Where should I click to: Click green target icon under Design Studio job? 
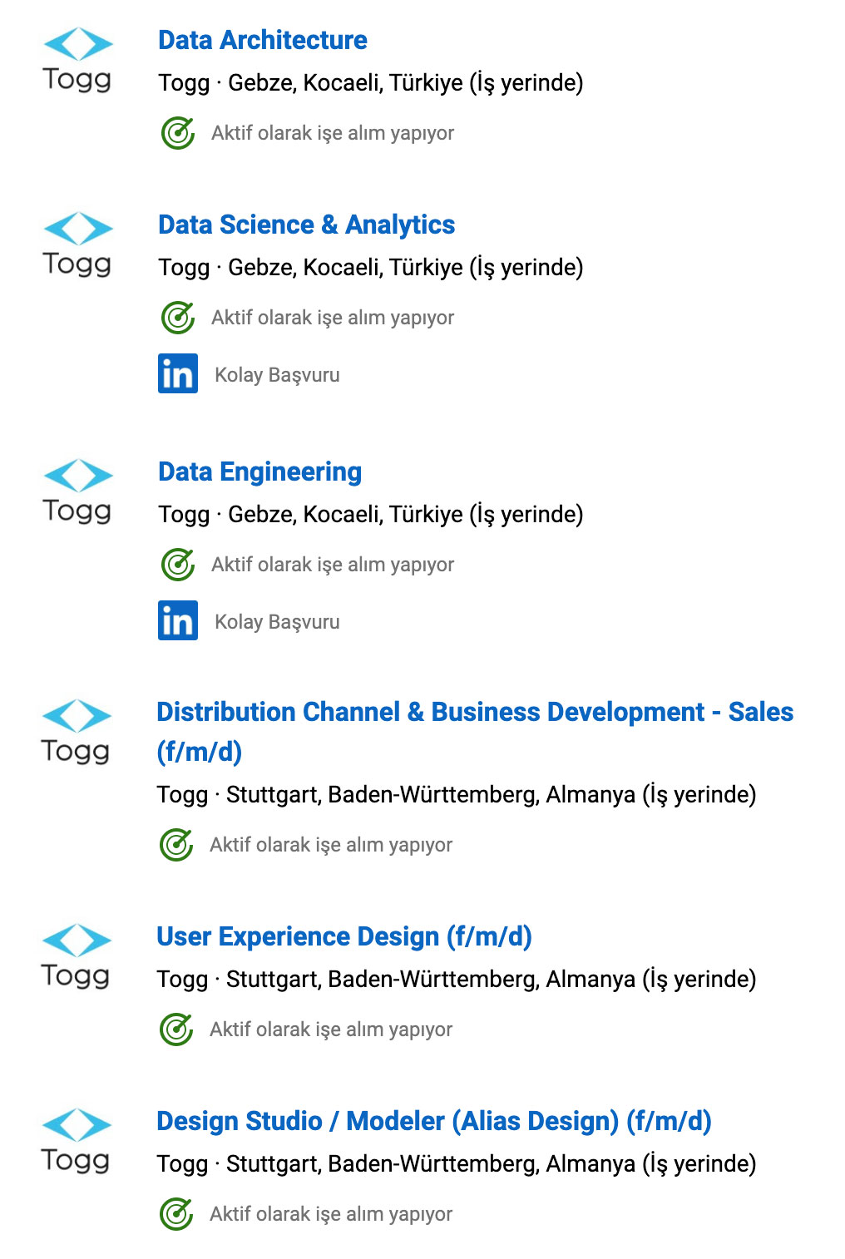click(175, 1214)
